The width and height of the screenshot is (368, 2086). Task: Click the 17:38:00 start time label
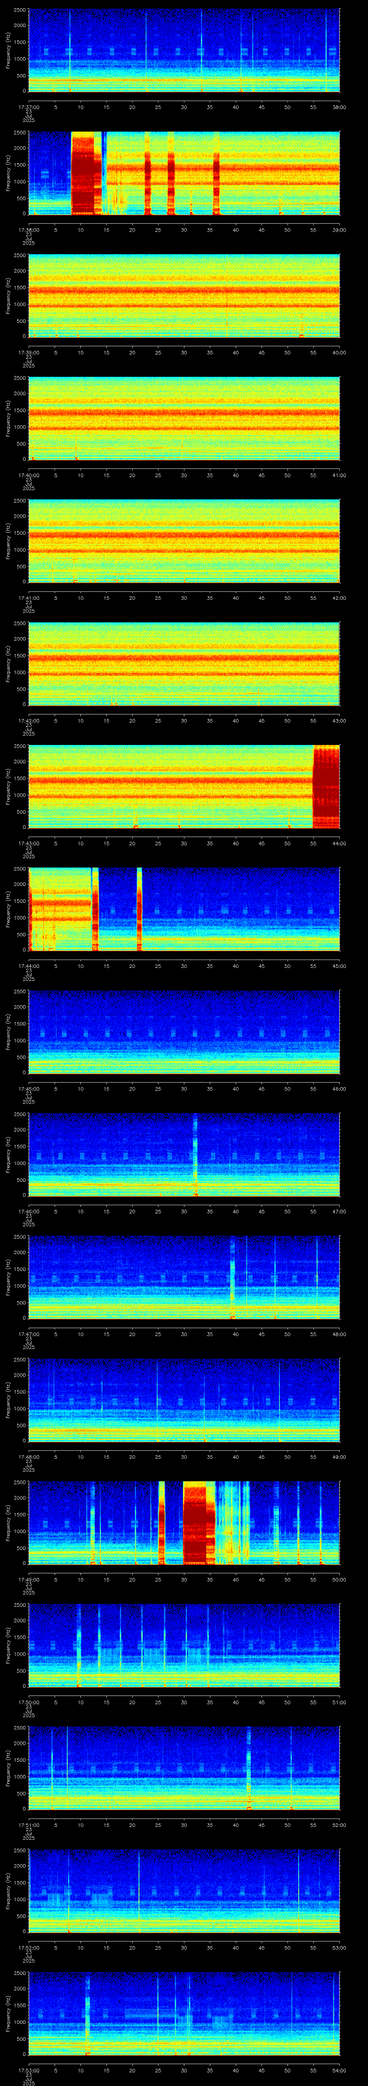pyautogui.click(x=28, y=230)
